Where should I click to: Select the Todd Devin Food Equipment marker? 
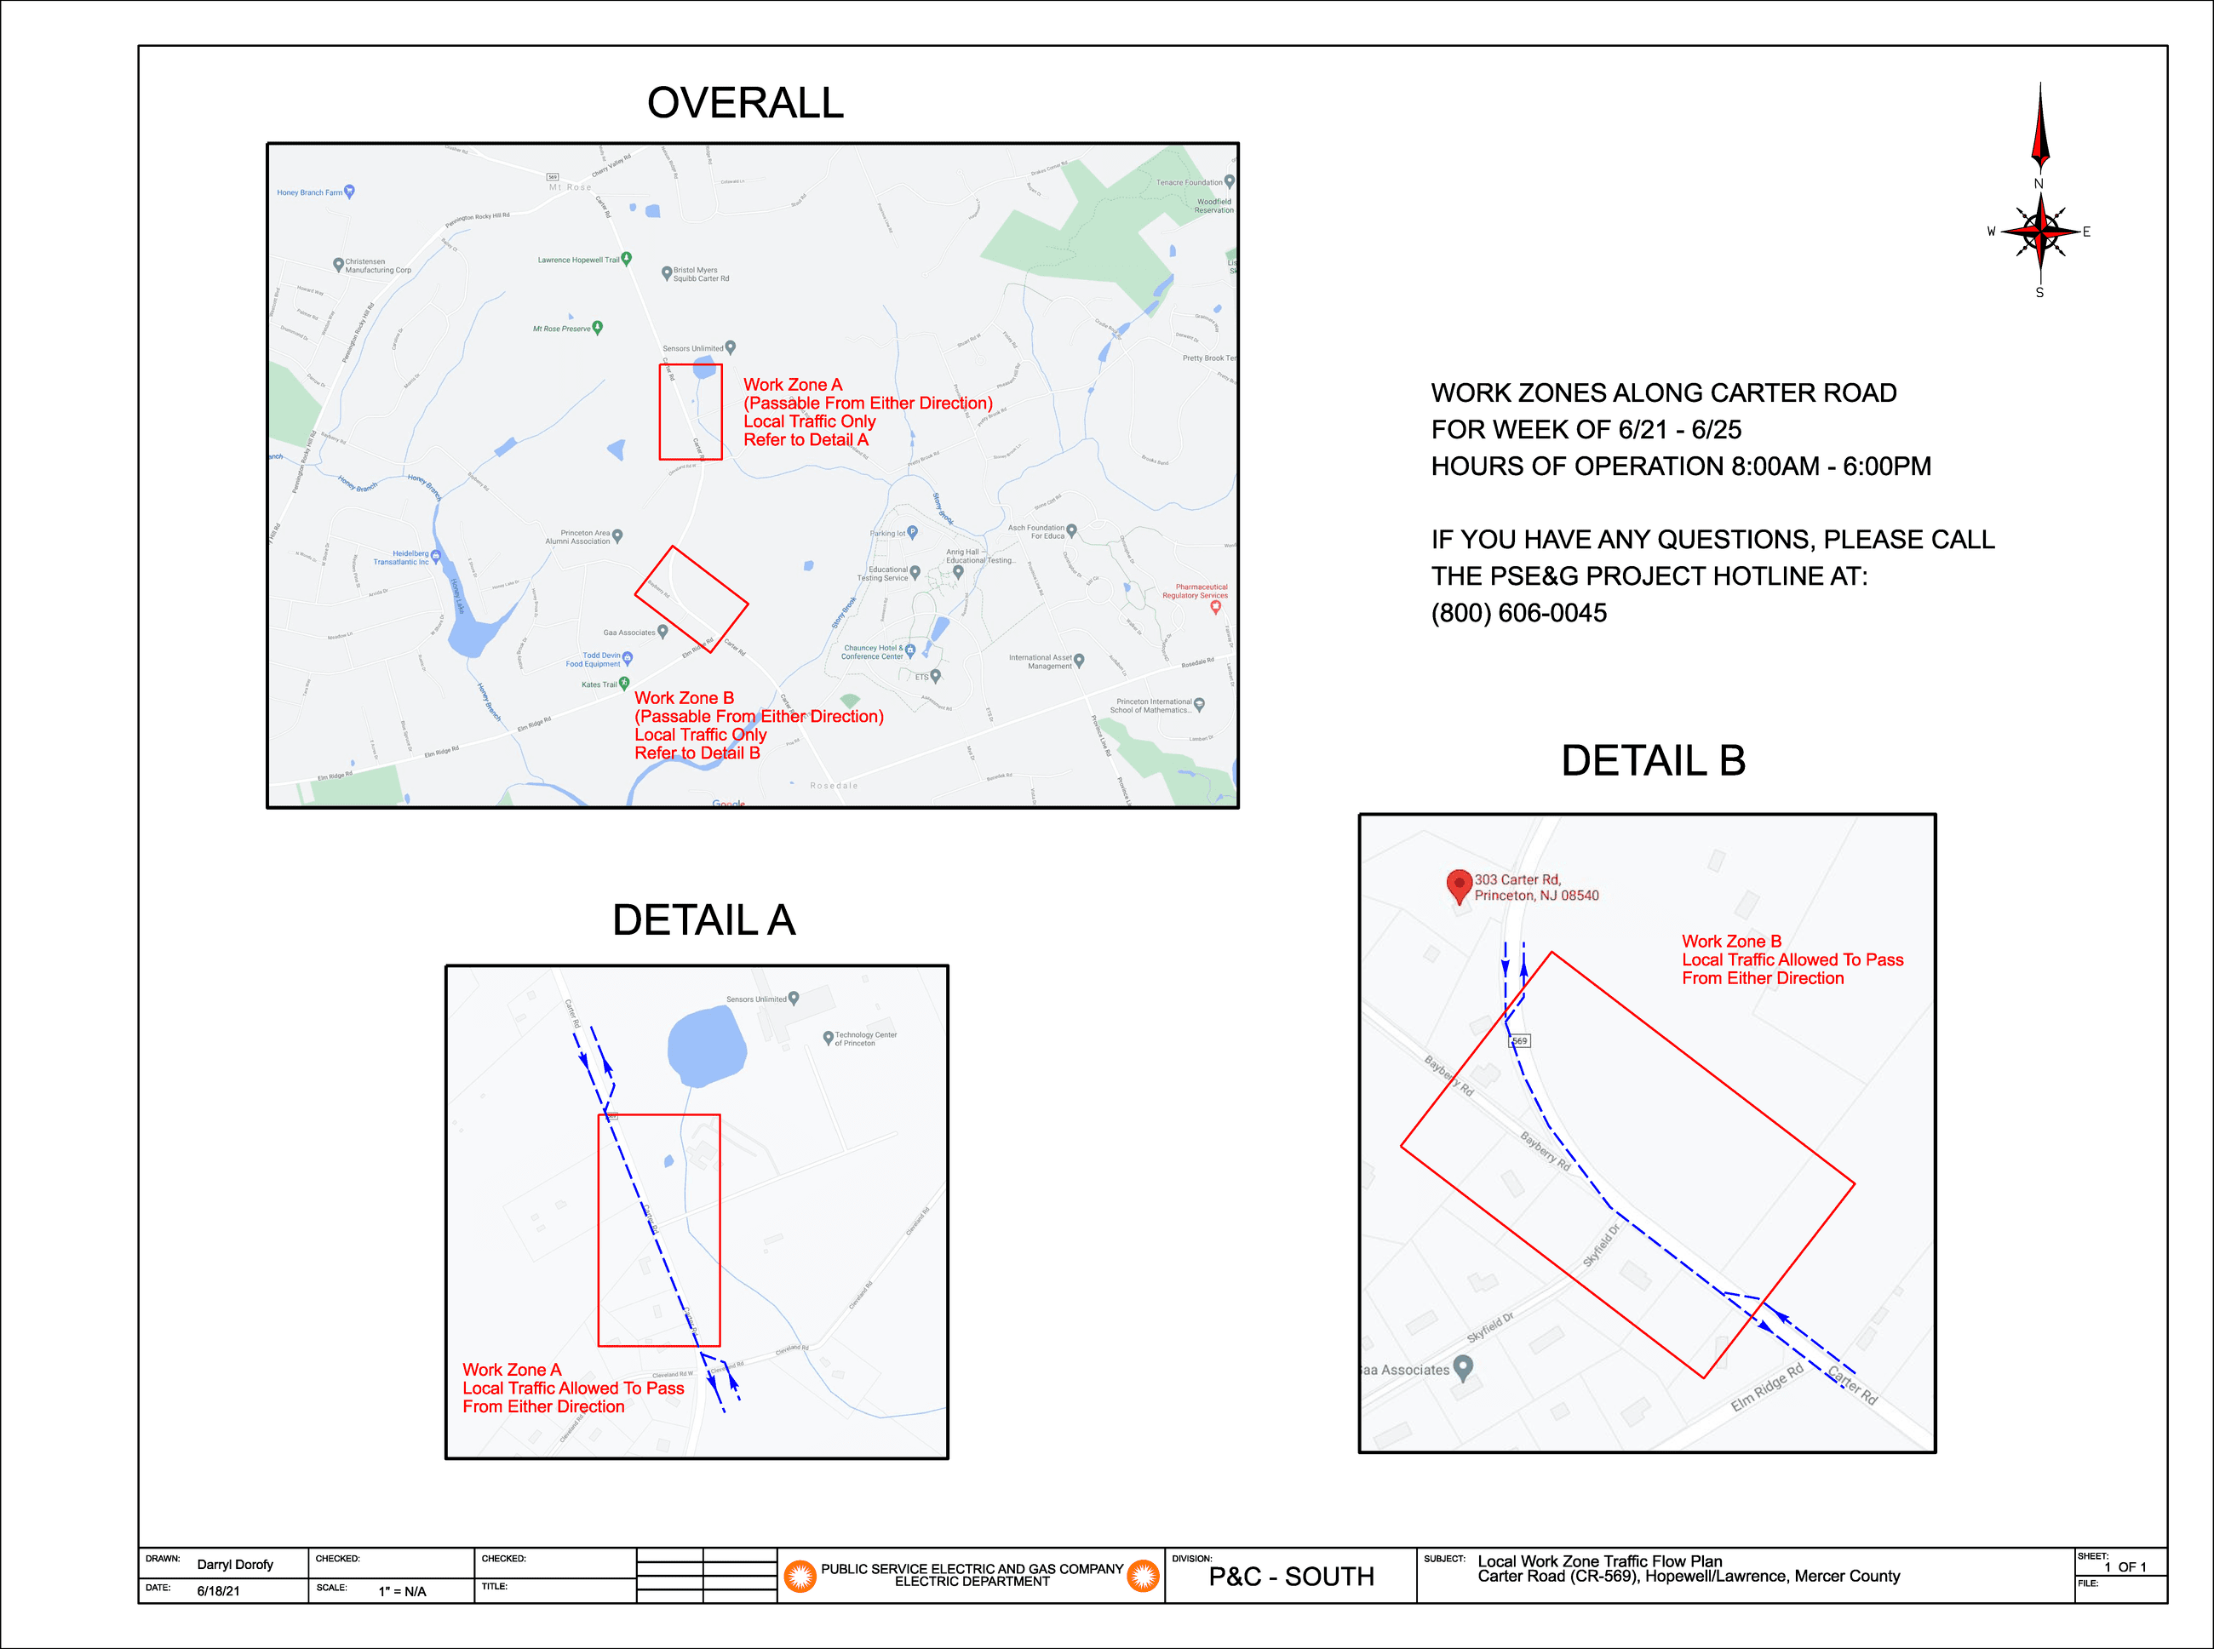pyautogui.click(x=627, y=658)
